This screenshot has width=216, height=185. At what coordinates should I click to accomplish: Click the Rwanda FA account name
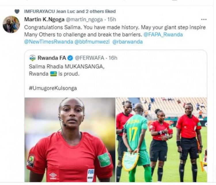click(x=52, y=58)
